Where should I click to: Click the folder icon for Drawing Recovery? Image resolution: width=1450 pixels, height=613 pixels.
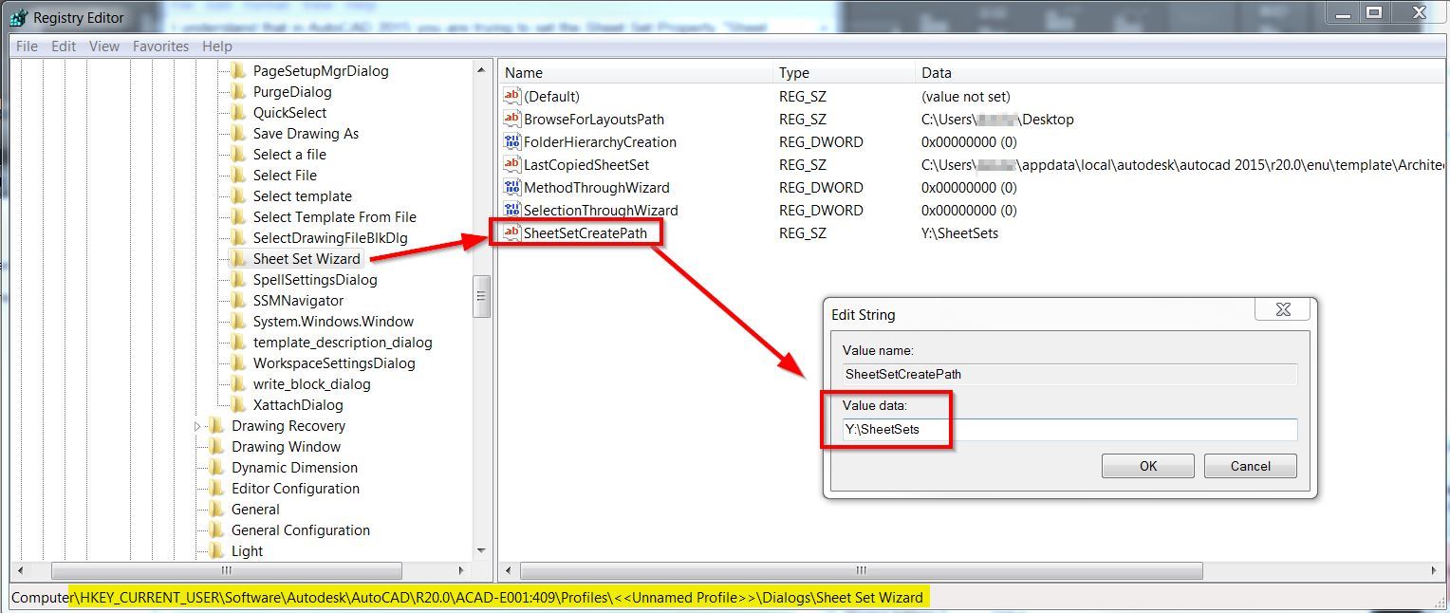[214, 425]
